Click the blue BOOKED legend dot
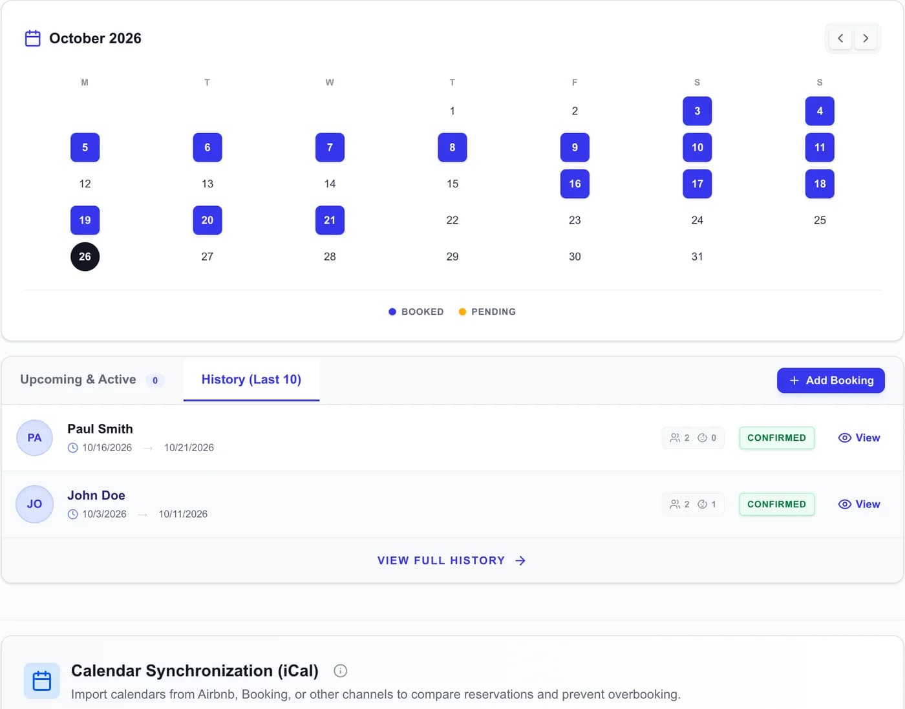Screen dimensions: 905x709 (x=392, y=312)
